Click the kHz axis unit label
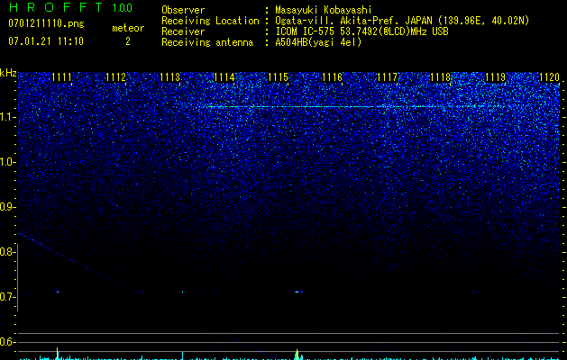This screenshot has width=567, height=360. pyautogui.click(x=8, y=73)
